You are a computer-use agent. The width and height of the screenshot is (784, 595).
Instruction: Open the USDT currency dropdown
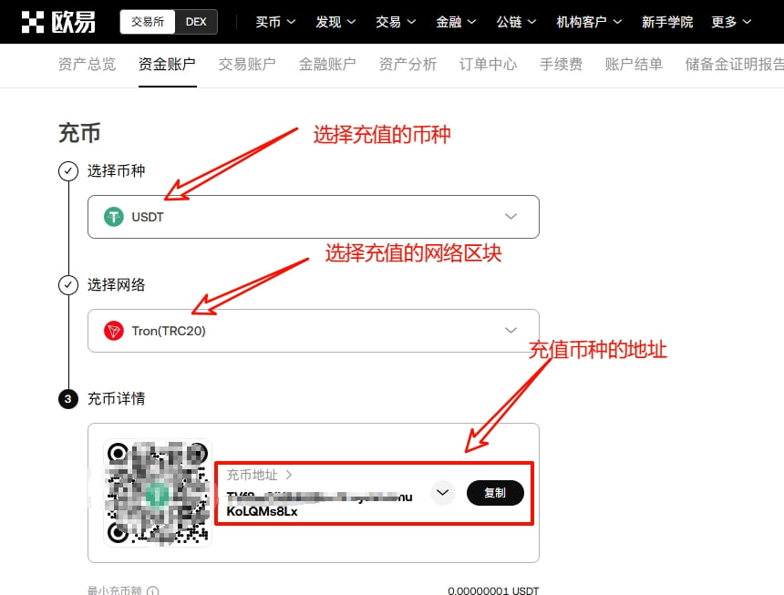click(511, 217)
